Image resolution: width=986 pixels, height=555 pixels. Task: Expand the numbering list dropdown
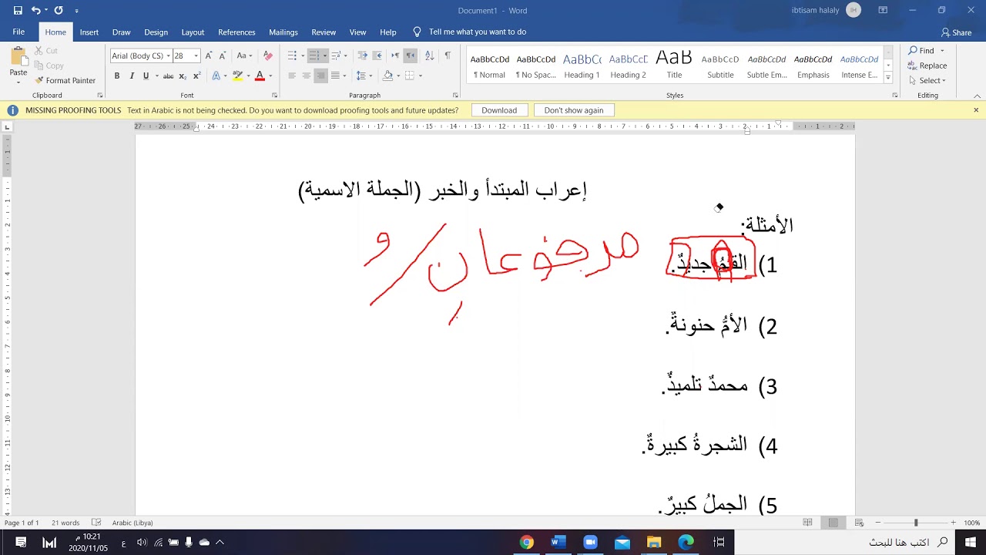click(324, 55)
